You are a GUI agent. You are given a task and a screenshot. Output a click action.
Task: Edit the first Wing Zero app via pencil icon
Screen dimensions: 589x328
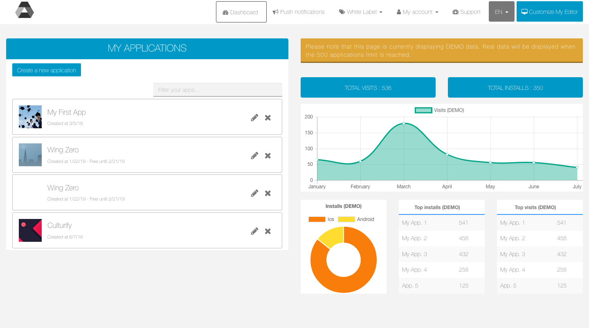click(254, 156)
